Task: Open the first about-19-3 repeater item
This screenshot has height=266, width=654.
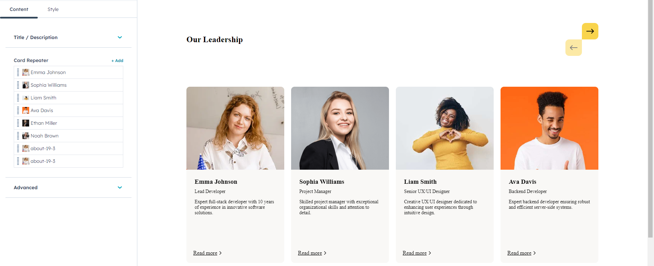Action: (43, 148)
